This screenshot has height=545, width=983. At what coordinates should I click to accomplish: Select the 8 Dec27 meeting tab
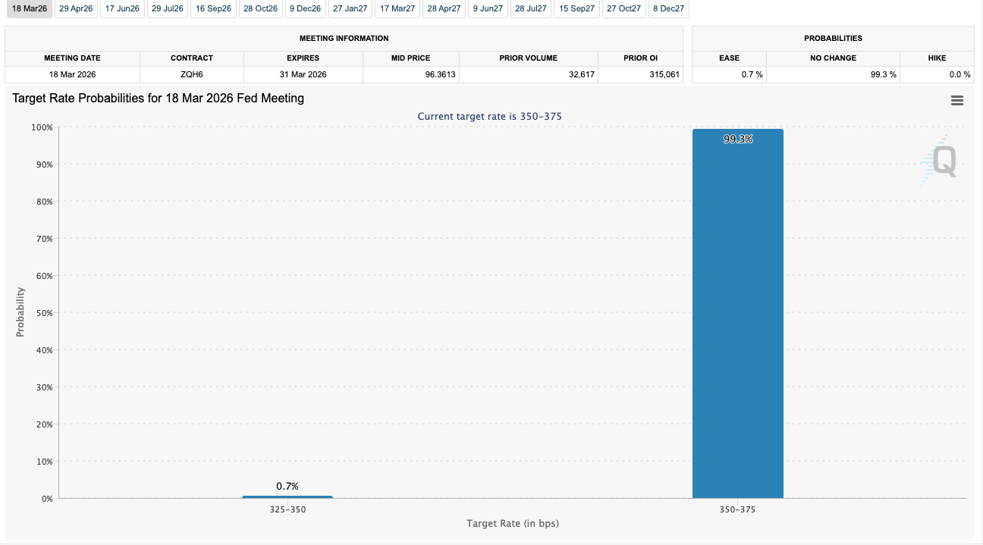[668, 8]
